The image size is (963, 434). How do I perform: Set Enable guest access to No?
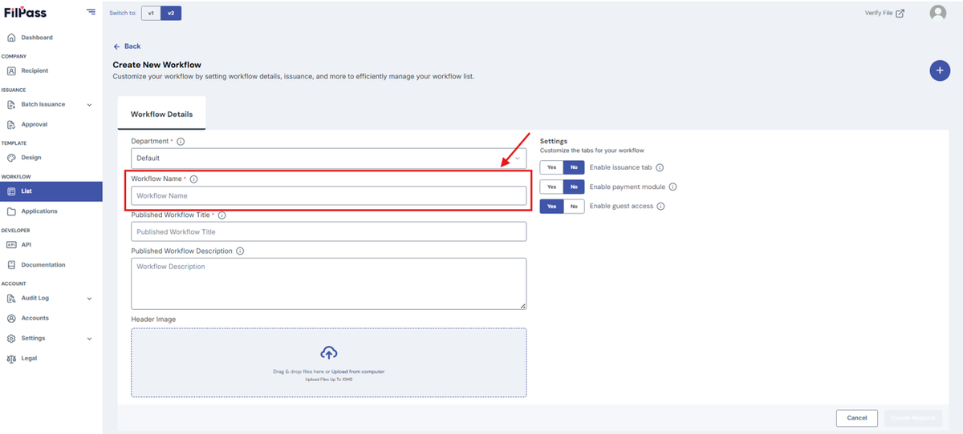[x=573, y=206]
